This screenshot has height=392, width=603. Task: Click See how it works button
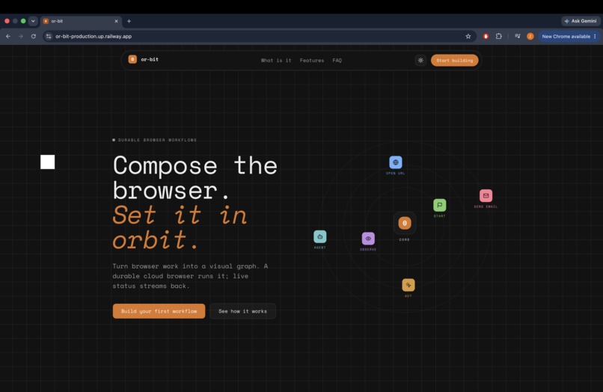point(242,311)
